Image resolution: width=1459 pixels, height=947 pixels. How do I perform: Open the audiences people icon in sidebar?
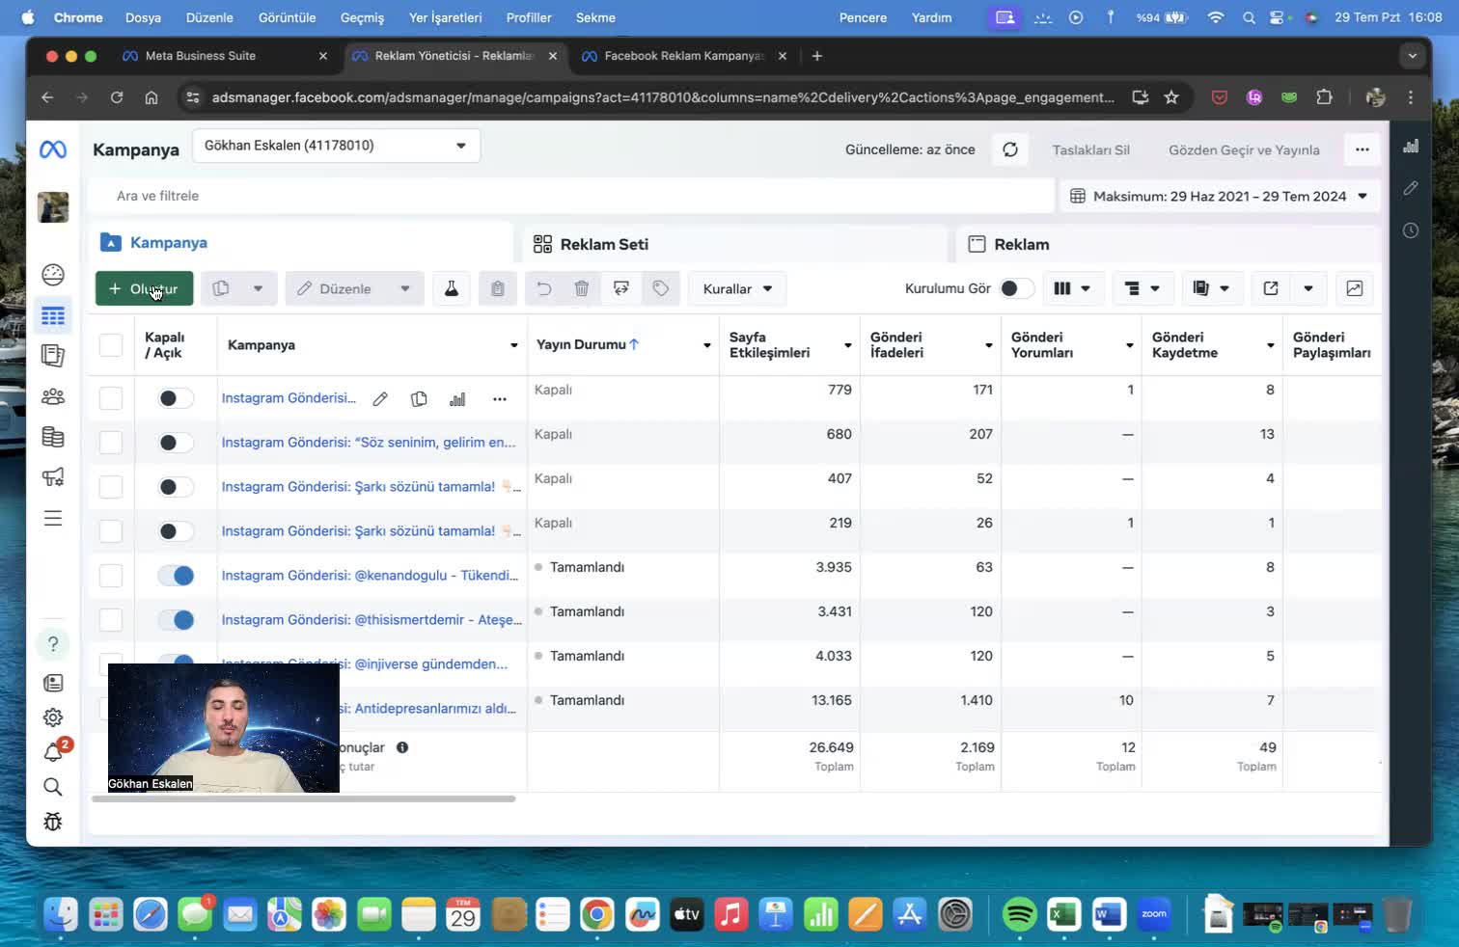tap(53, 396)
